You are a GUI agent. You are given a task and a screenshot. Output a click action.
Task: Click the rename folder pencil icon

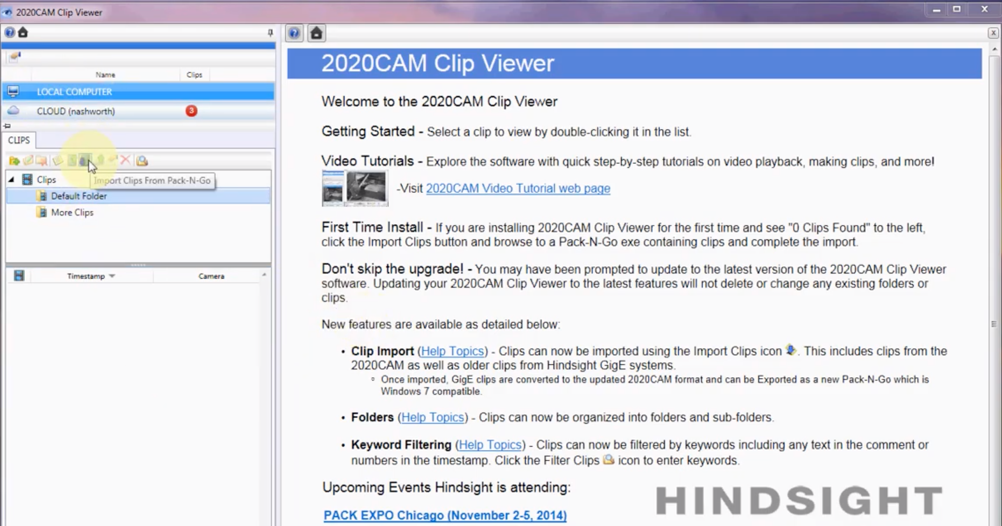pos(28,160)
